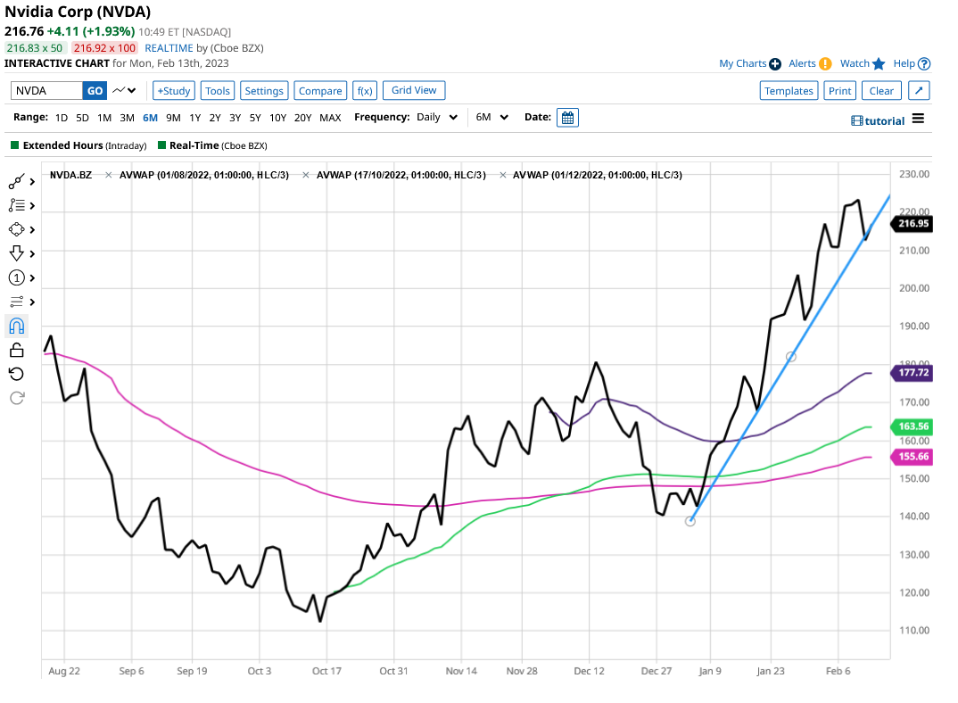Print the chart
Screen dimensions: 958x703
pyautogui.click(x=839, y=90)
